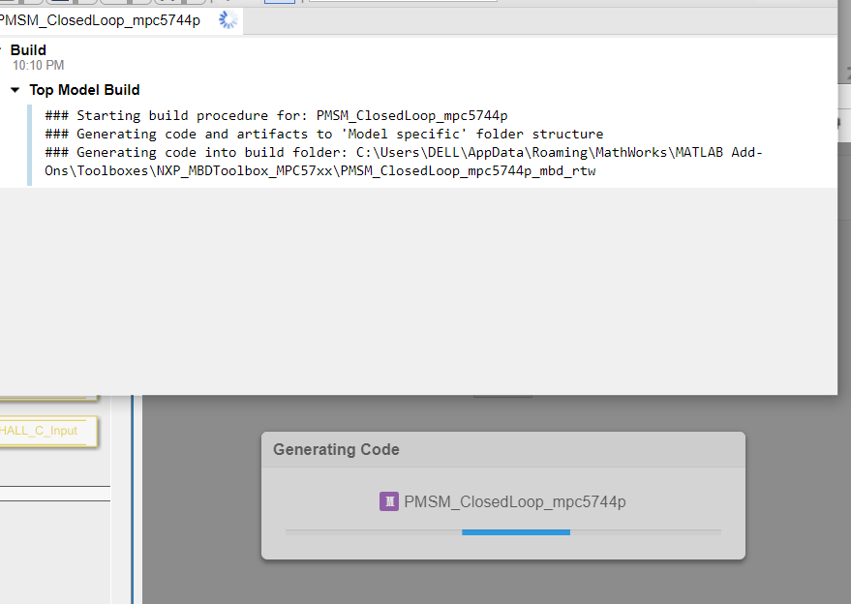The width and height of the screenshot is (851, 604).
Task: Select the PMSM_ClosedLoop_mpc5744p diagnostic tab
Action: 120,20
